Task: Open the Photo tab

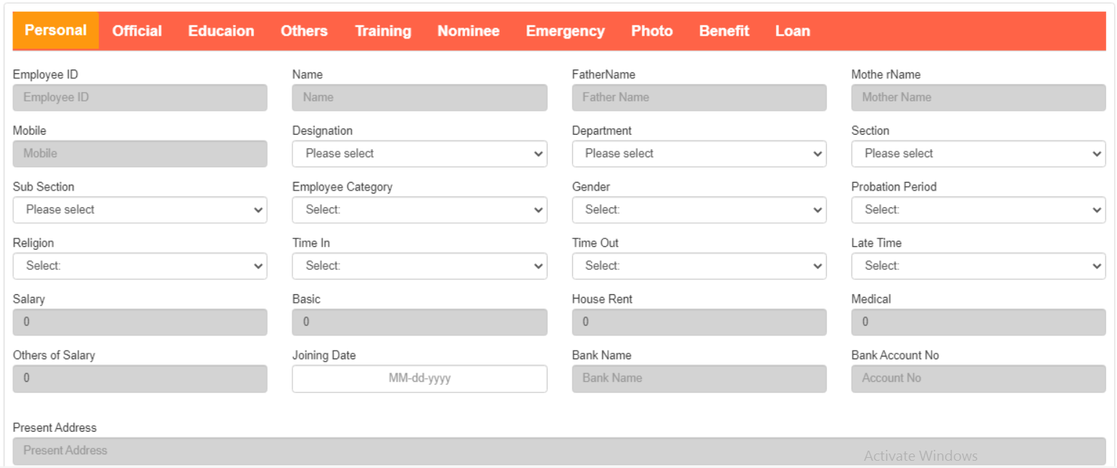Action: tap(651, 31)
